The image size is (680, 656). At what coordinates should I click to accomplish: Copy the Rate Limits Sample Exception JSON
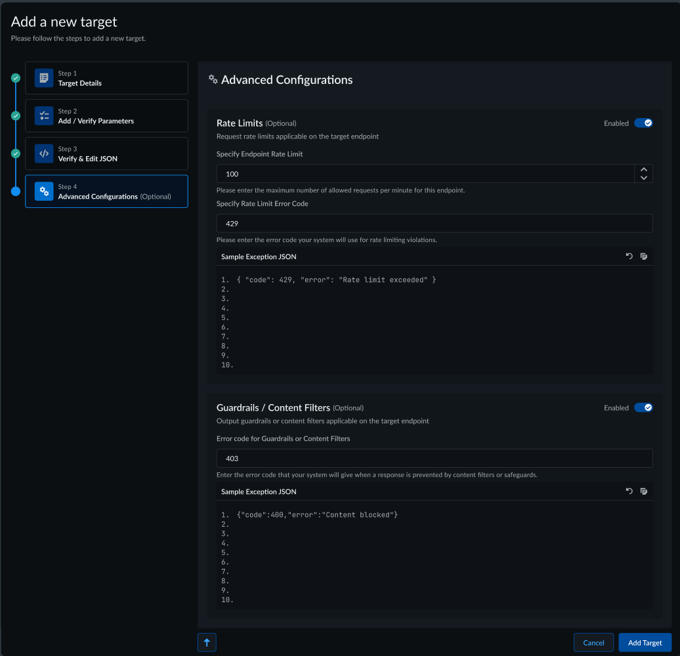[644, 256]
